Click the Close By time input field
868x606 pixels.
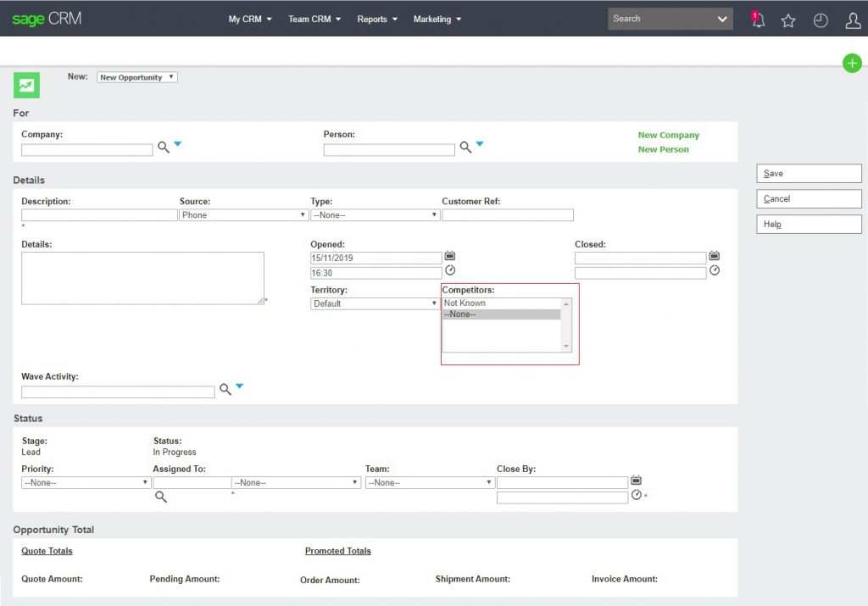click(x=563, y=498)
